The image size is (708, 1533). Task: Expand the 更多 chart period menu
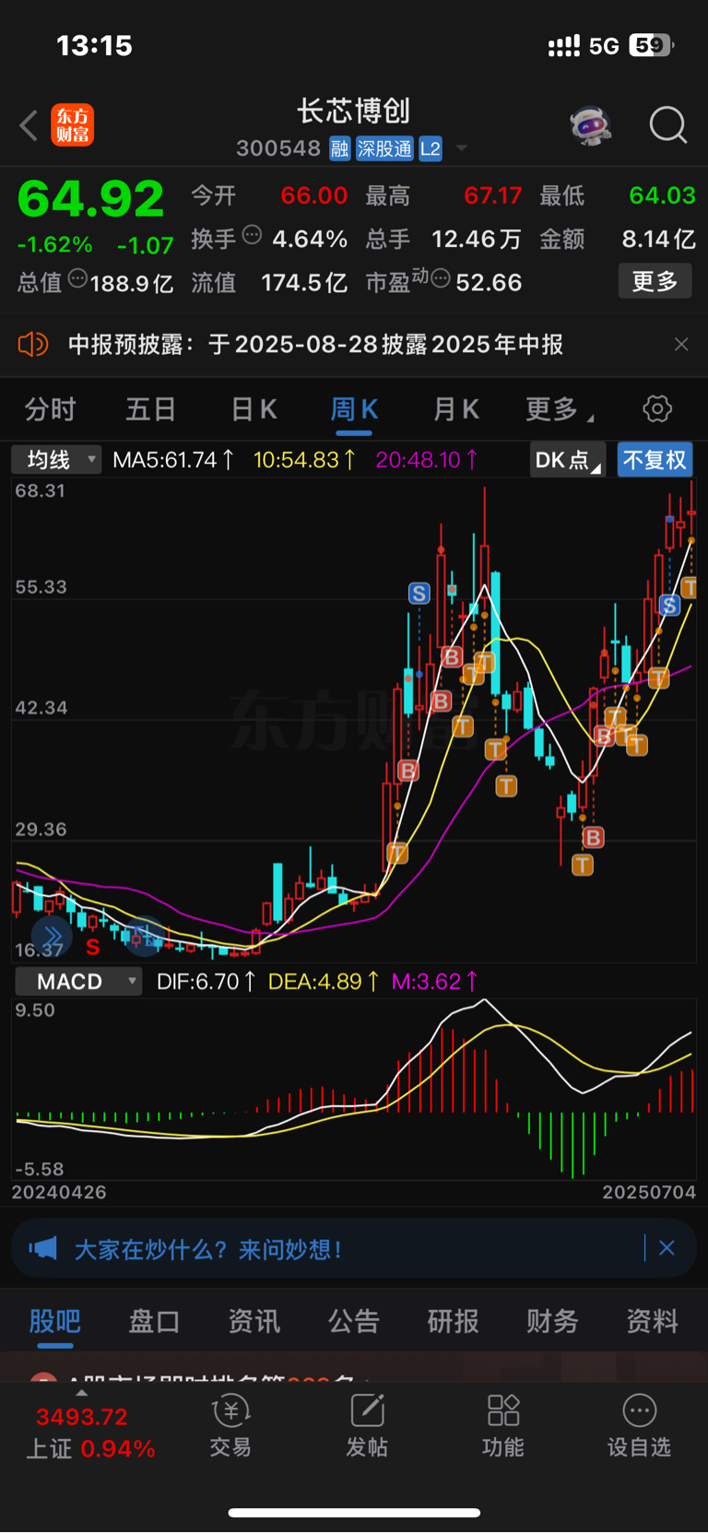559,409
